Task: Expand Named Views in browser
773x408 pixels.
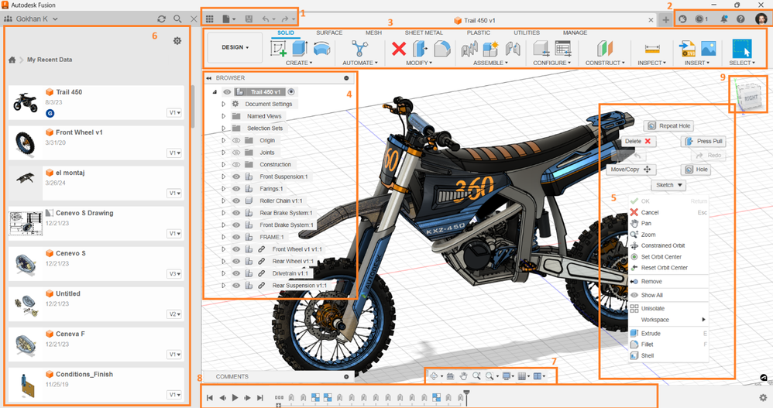Action: coord(223,116)
